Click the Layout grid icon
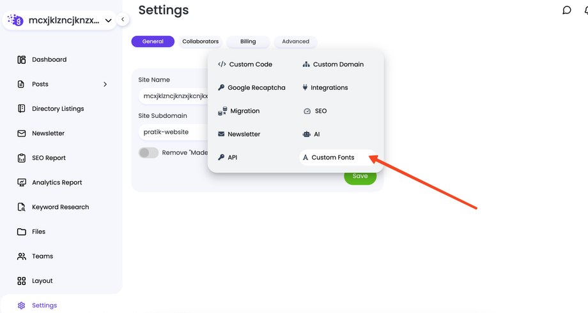This screenshot has width=588, height=313. (x=22, y=281)
